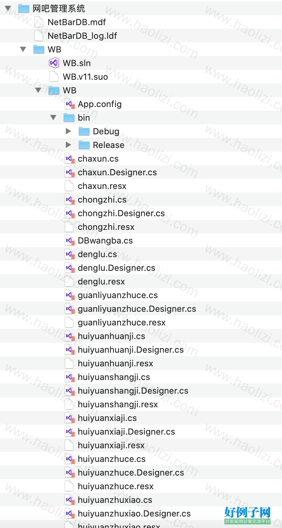This screenshot has width=282, height=528.
Task: Select the huiyuanhuanji.resx file name
Action: pyautogui.click(x=115, y=363)
